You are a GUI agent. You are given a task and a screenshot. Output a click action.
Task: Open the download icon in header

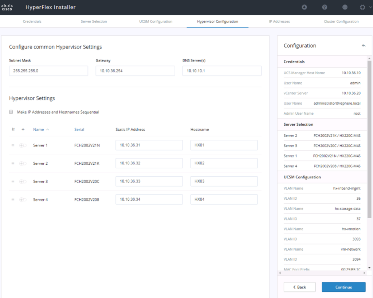click(x=304, y=7)
